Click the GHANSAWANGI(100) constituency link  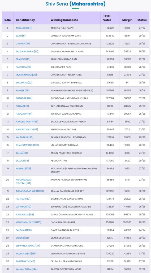pyautogui.click(x=27, y=145)
